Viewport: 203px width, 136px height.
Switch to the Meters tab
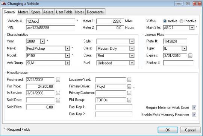(x=23, y=12)
